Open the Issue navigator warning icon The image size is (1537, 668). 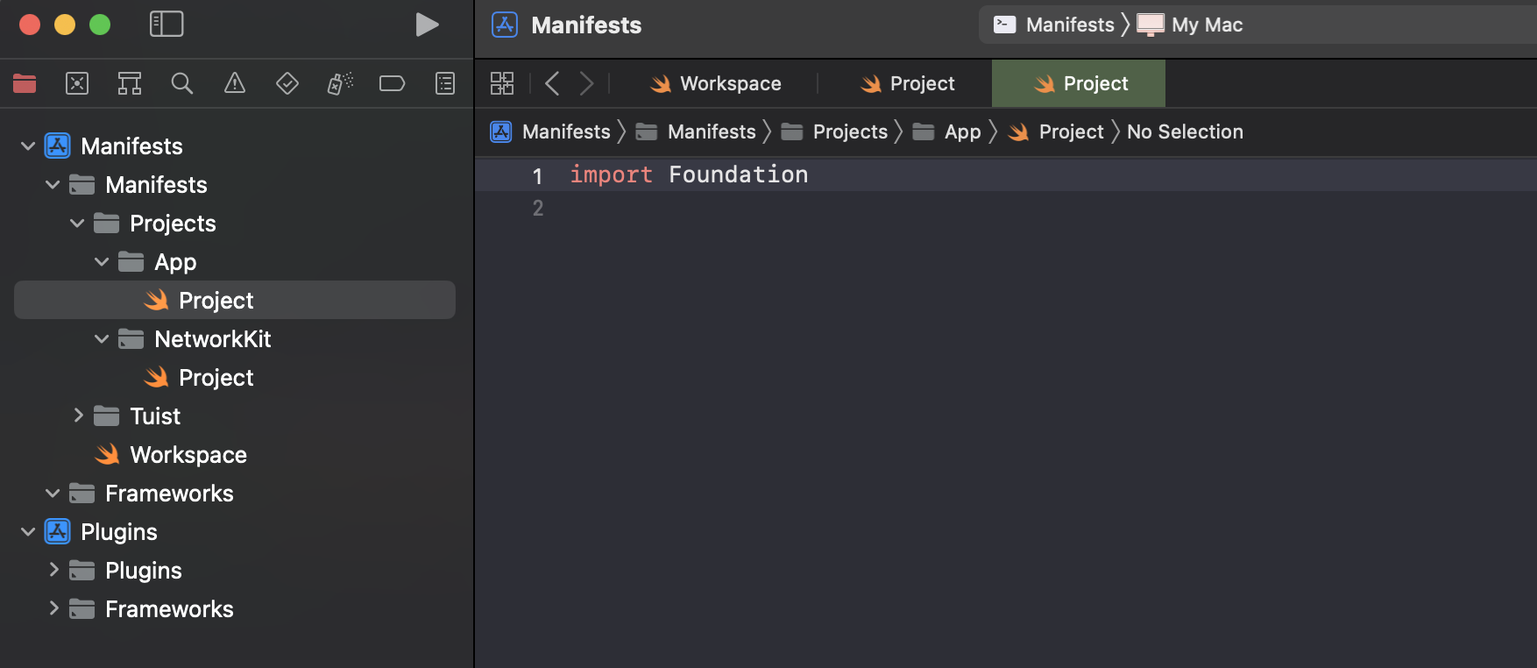tap(235, 83)
